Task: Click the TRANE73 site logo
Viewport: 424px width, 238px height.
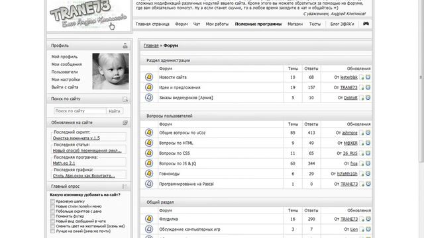Action: coord(89,15)
